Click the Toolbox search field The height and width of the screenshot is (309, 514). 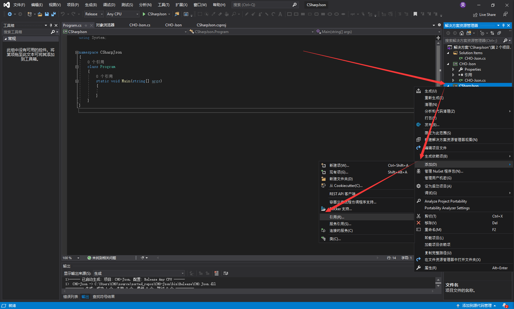pos(31,32)
